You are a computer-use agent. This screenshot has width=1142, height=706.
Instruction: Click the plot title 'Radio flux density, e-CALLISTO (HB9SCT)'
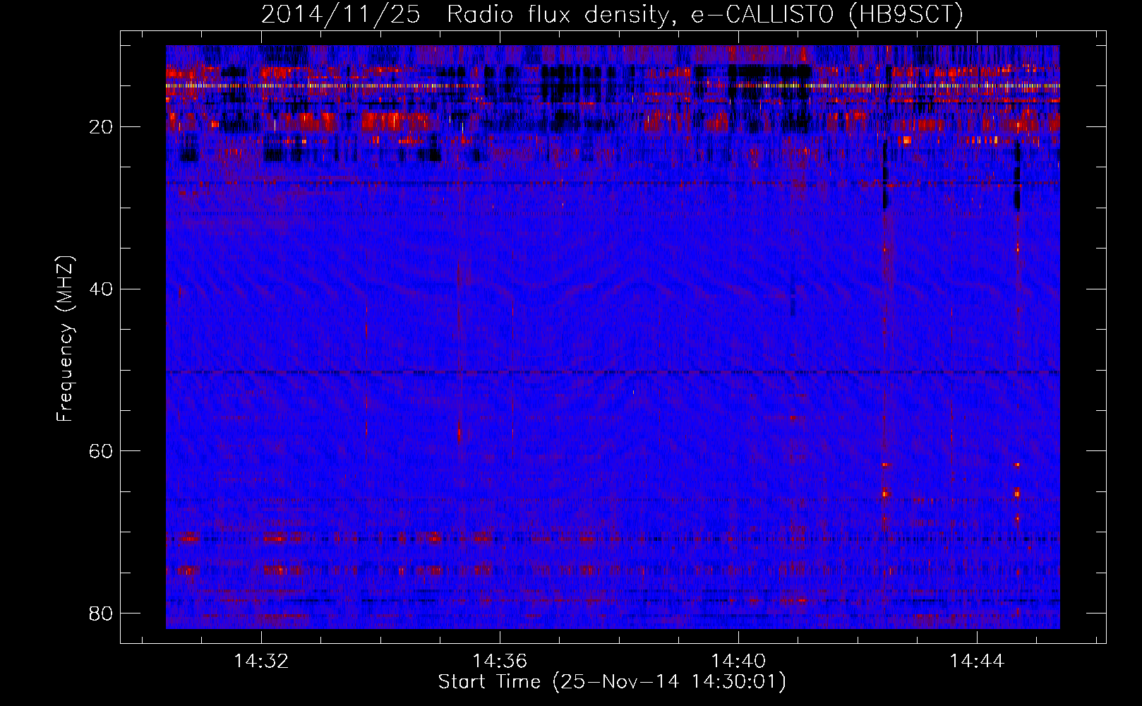click(x=705, y=14)
